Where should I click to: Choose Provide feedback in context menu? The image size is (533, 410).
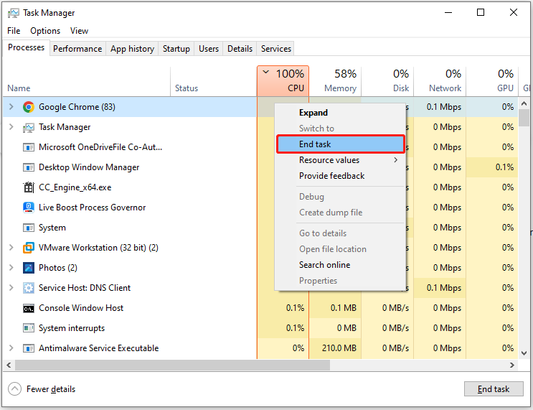click(x=340, y=176)
